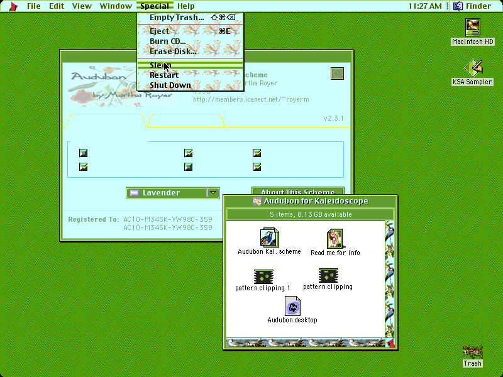Open the Apple menu cardinal icon
503x377 pixels.
(13, 6)
